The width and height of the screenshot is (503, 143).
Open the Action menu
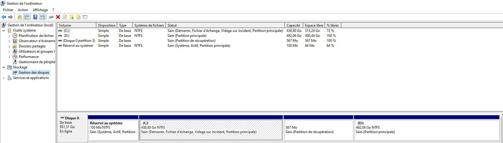pyautogui.click(x=23, y=10)
